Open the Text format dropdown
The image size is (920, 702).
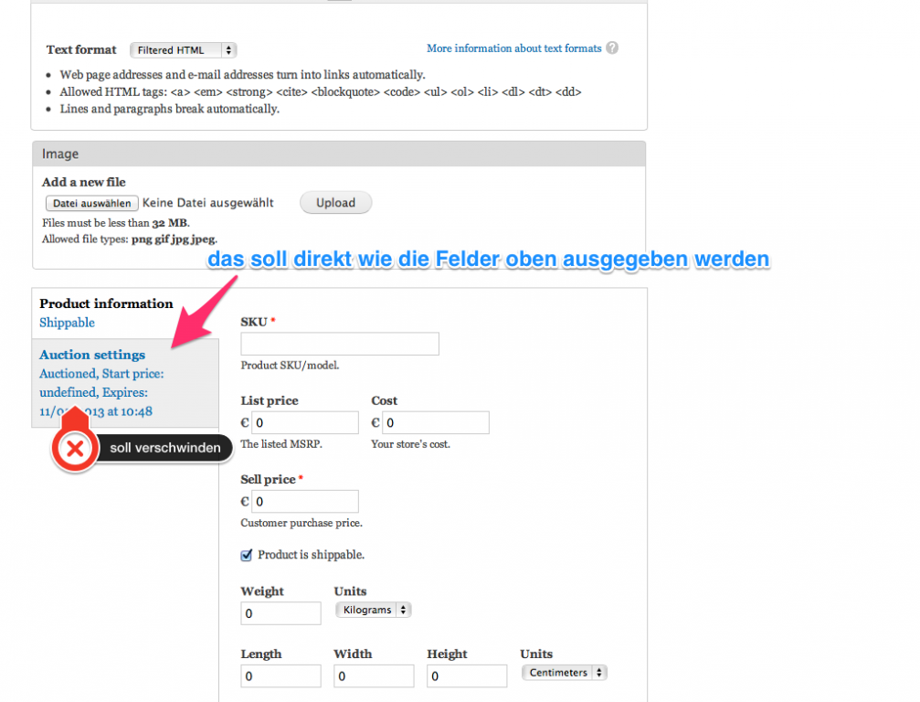183,50
